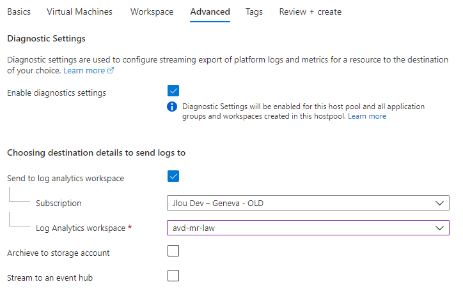
Task: Click external link icon after Learn more
Action: [111, 71]
